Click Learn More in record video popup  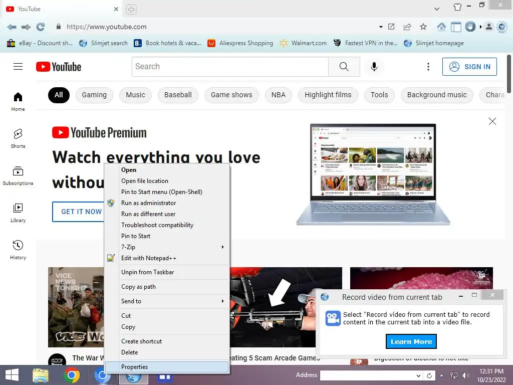coord(411,341)
